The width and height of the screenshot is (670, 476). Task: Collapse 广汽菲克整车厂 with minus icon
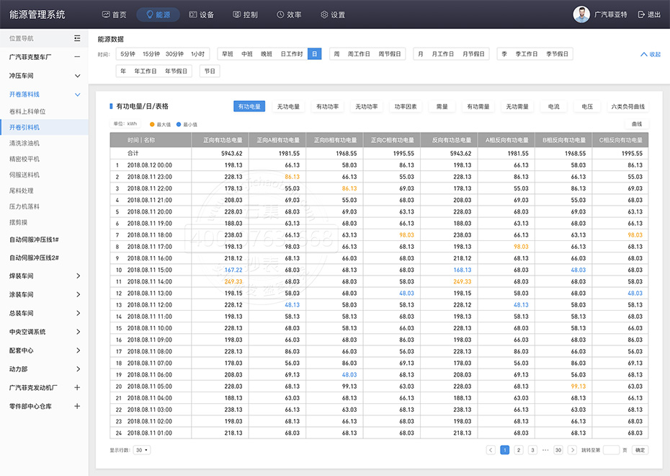pyautogui.click(x=77, y=57)
